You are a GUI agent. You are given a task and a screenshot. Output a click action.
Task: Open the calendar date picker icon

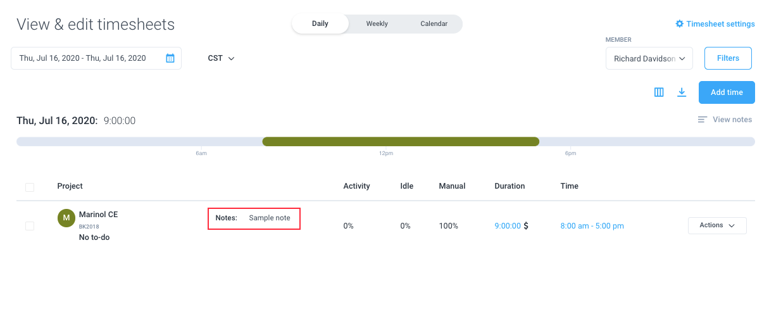point(170,58)
